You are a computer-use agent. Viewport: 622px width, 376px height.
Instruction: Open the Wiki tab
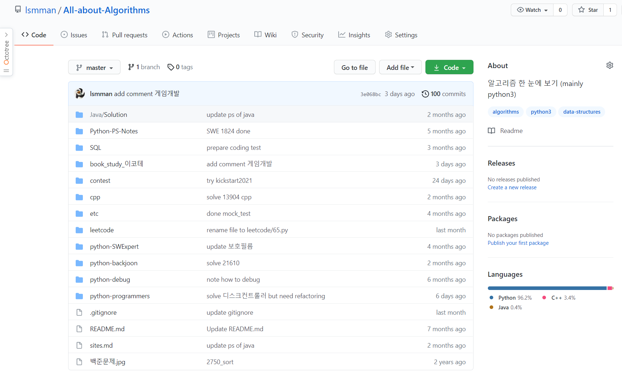tap(265, 35)
